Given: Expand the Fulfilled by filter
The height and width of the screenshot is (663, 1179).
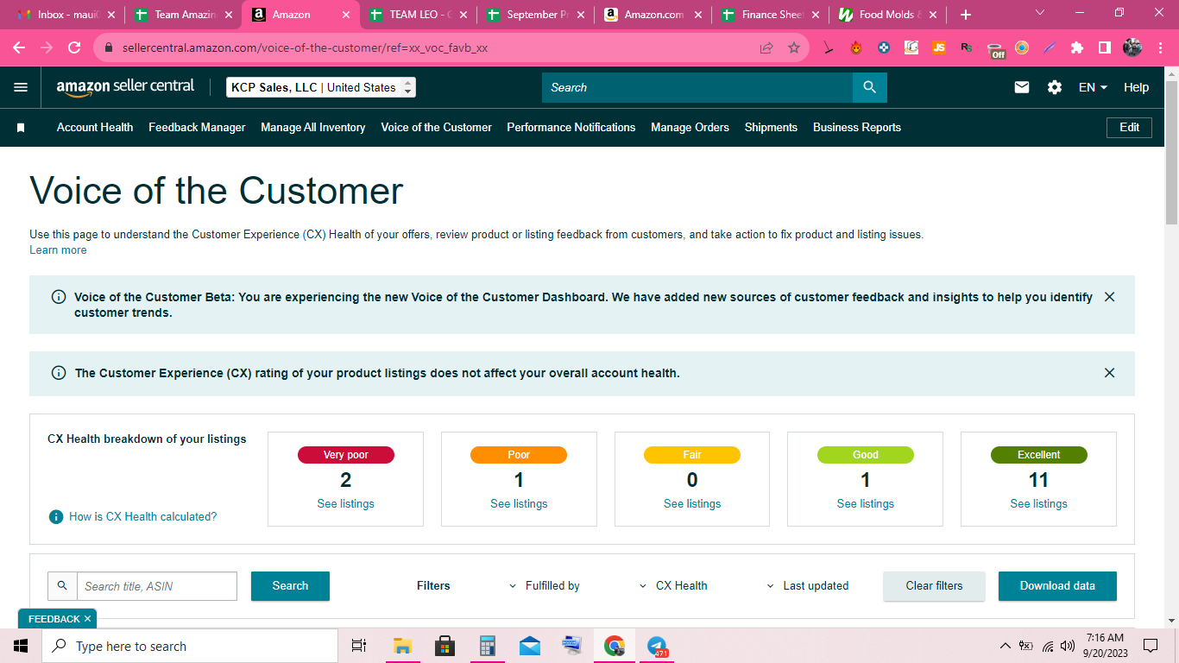Looking at the screenshot, I should pos(544,586).
